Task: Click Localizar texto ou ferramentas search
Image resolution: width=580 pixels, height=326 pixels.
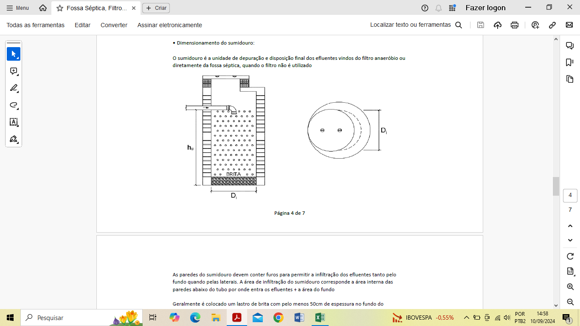Action: tap(416, 25)
